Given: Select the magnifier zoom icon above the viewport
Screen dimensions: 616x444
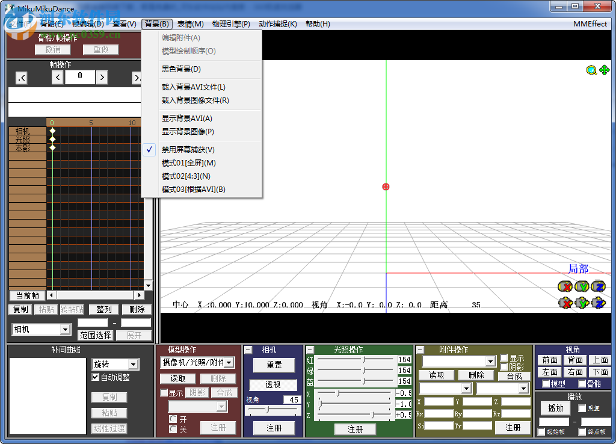Looking at the screenshot, I should click(591, 70).
